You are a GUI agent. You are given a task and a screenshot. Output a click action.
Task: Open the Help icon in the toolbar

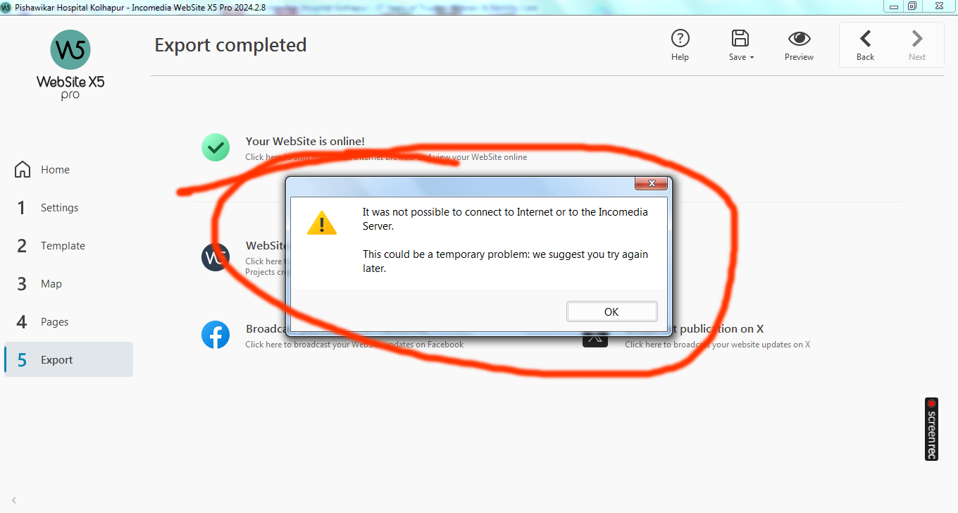point(680,38)
